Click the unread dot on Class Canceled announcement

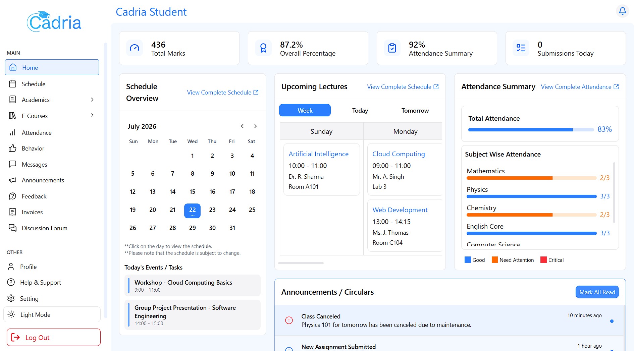pyautogui.click(x=612, y=321)
